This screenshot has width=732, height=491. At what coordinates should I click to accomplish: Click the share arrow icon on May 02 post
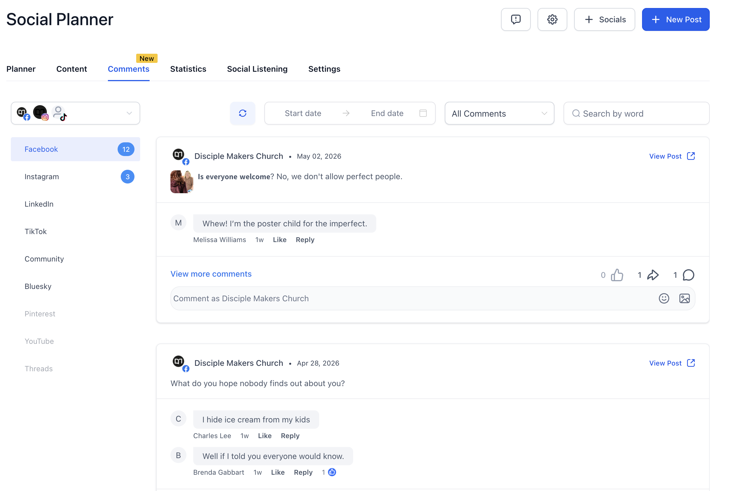pos(653,275)
